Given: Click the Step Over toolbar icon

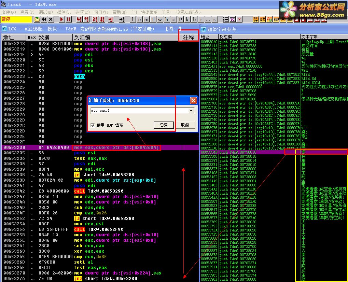Looking at the screenshot, I should tap(86, 19).
